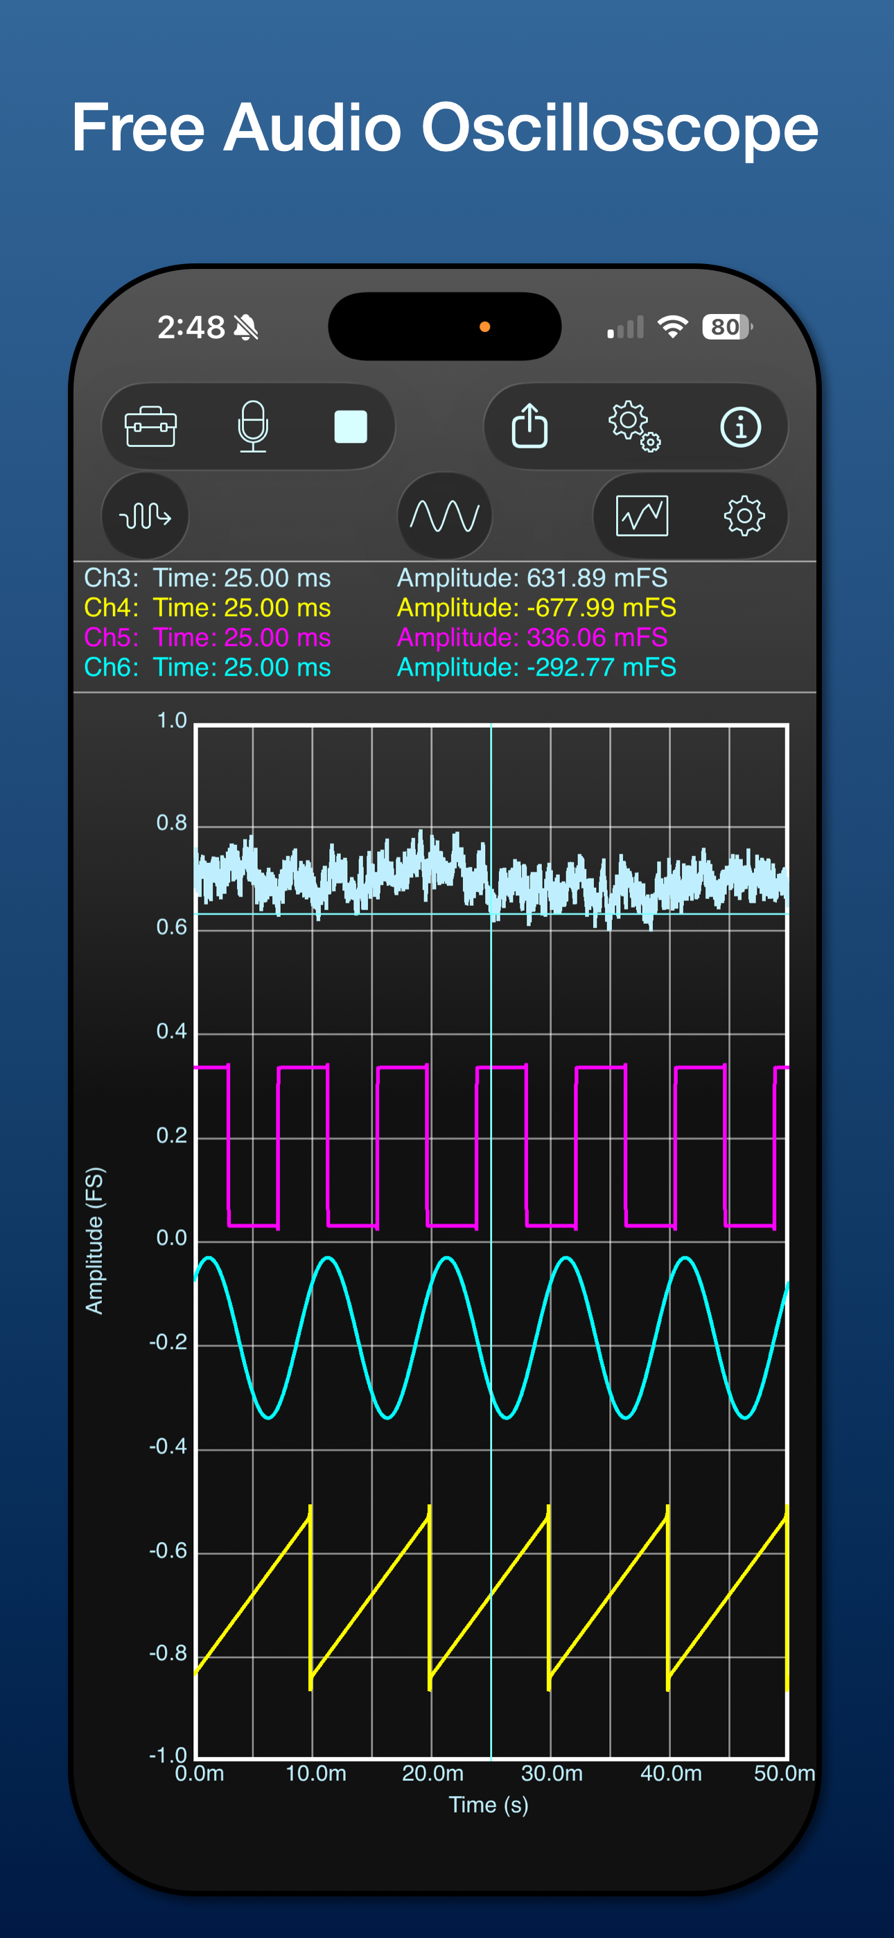Viewport: 894px width, 1938px height.
Task: Tap the 30.0m time axis tick
Action: [552, 1773]
